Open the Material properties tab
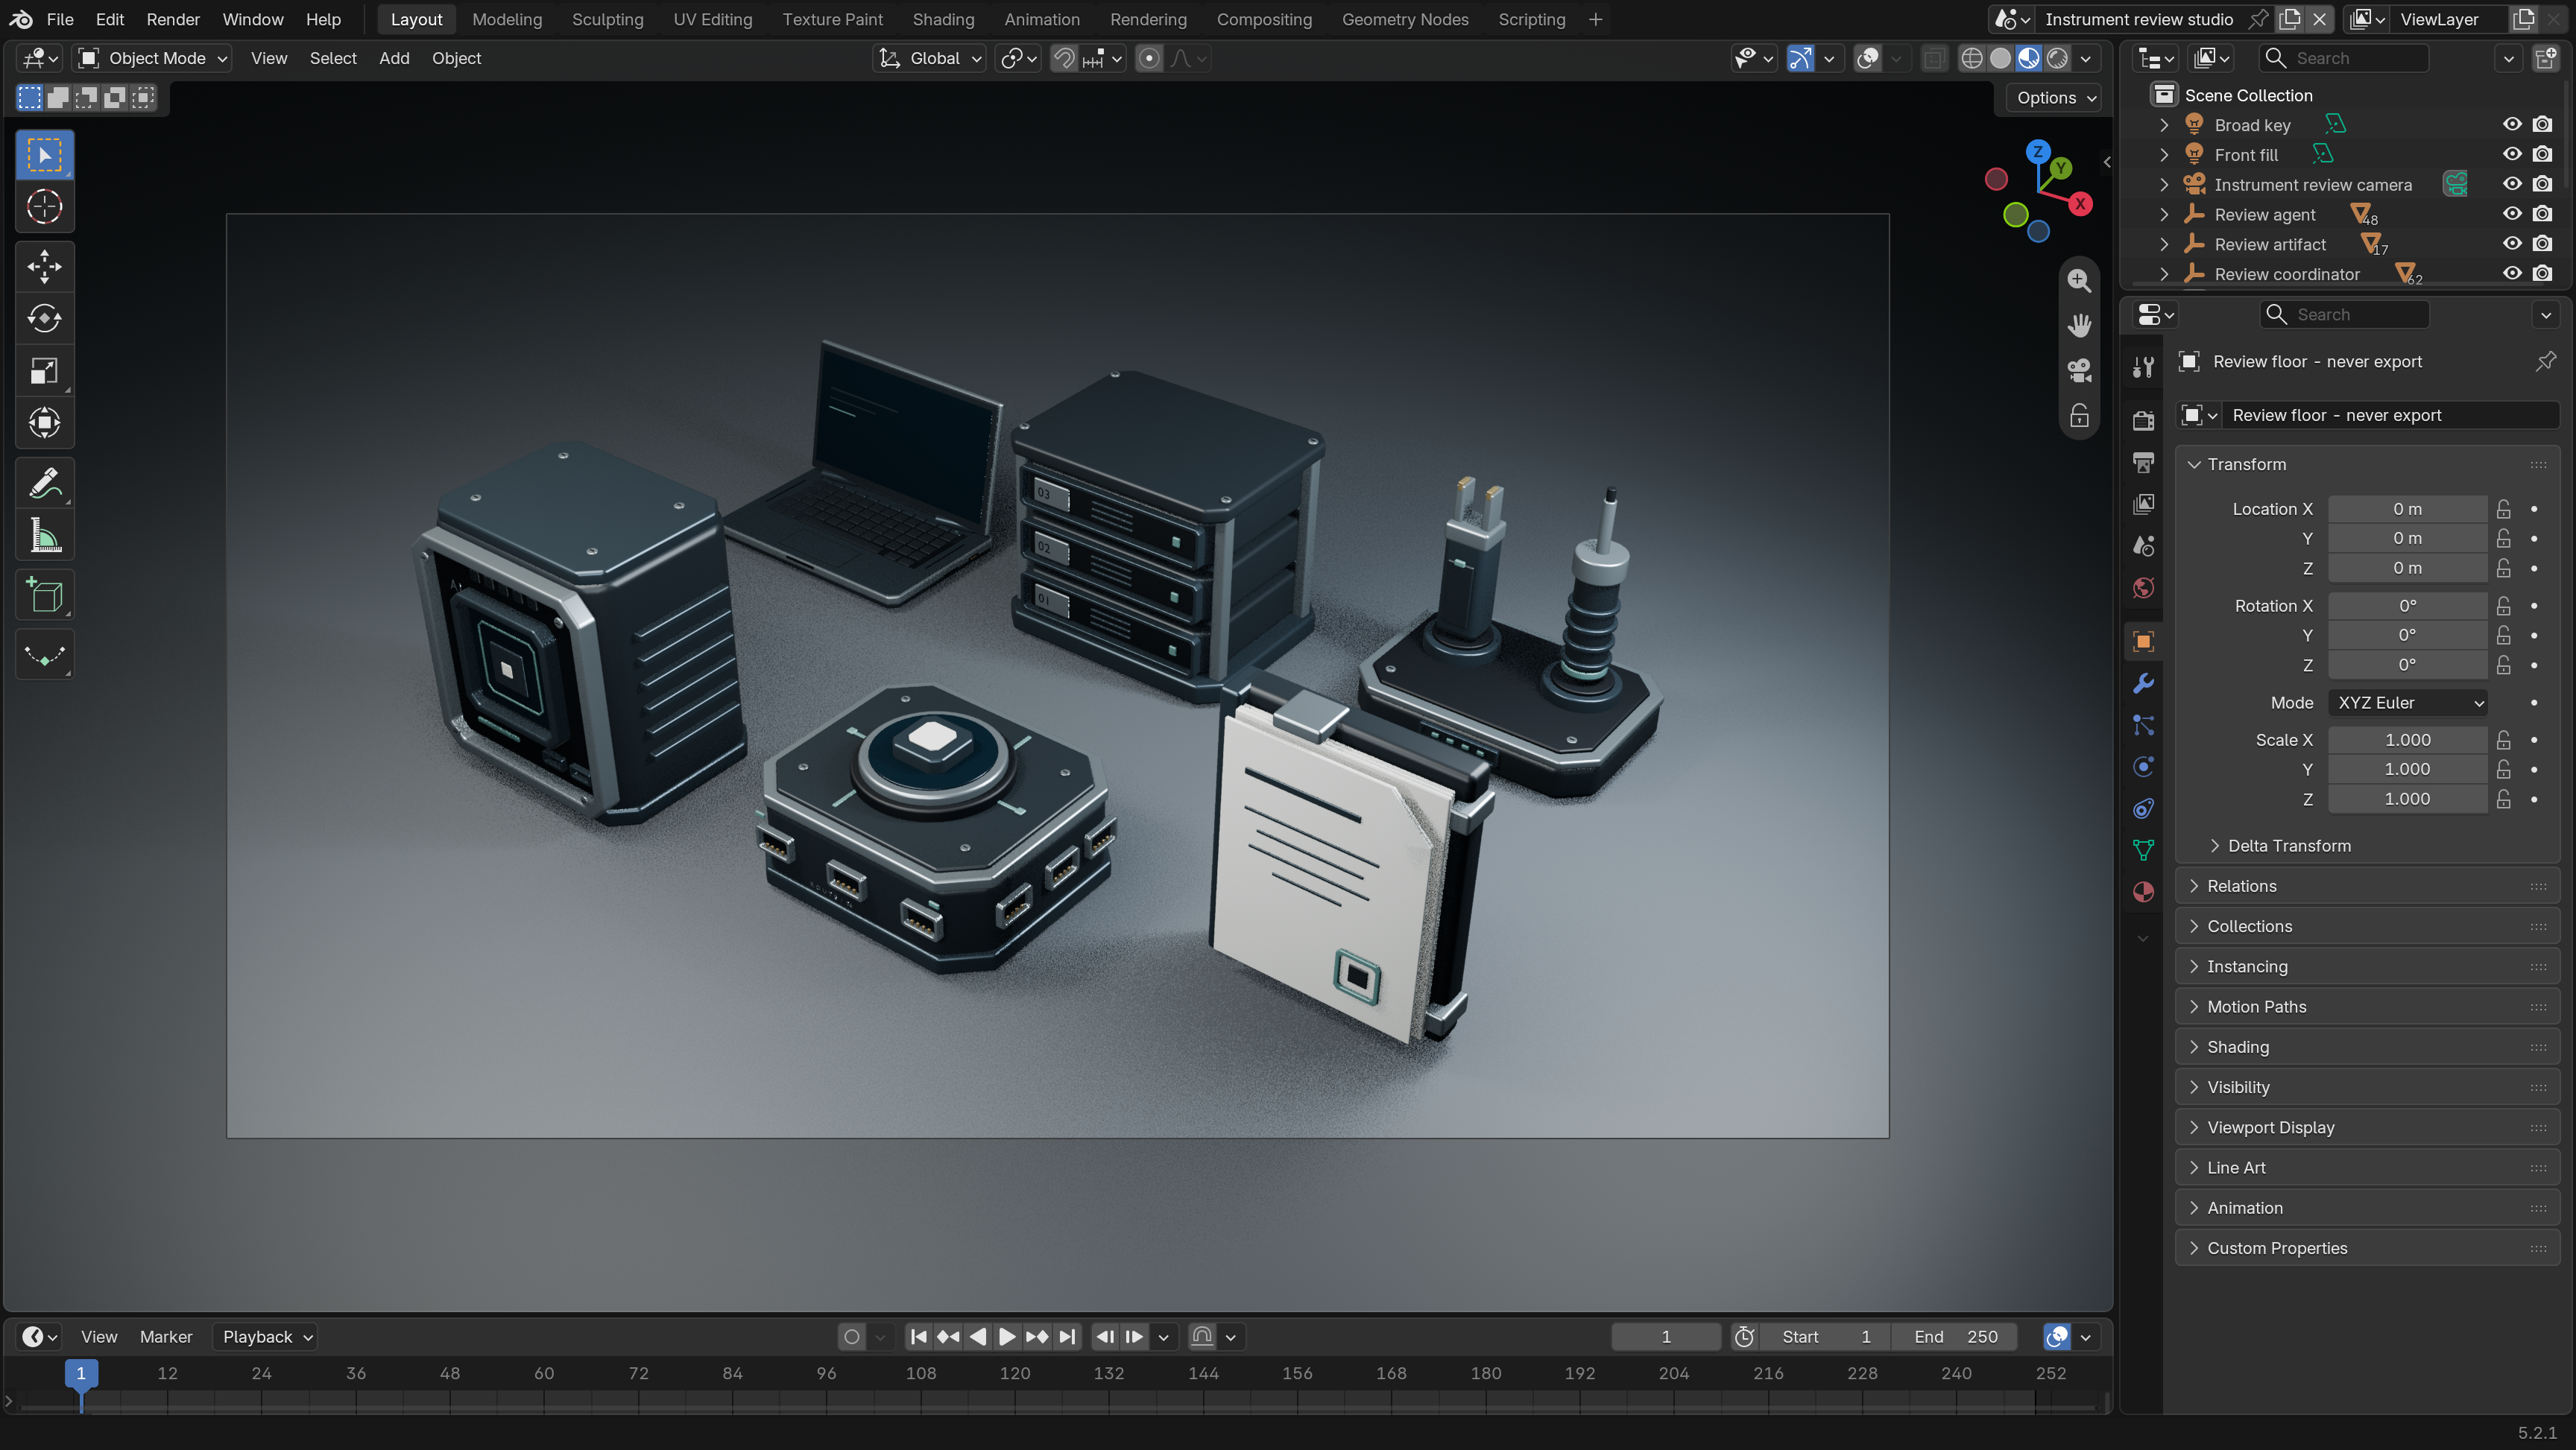This screenshot has height=1450, width=2576. [2143, 892]
